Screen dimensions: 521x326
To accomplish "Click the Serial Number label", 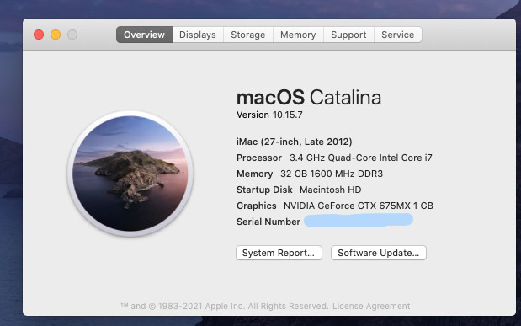I will pos(268,222).
